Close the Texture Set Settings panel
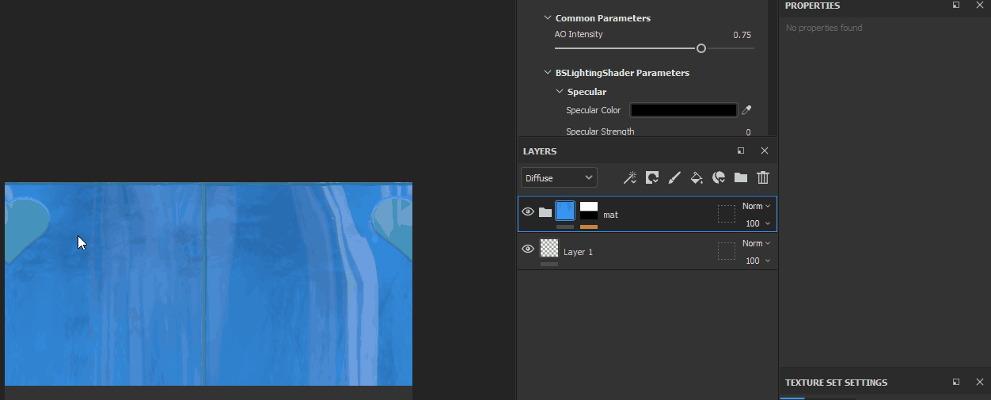The image size is (991, 400). coord(980,382)
